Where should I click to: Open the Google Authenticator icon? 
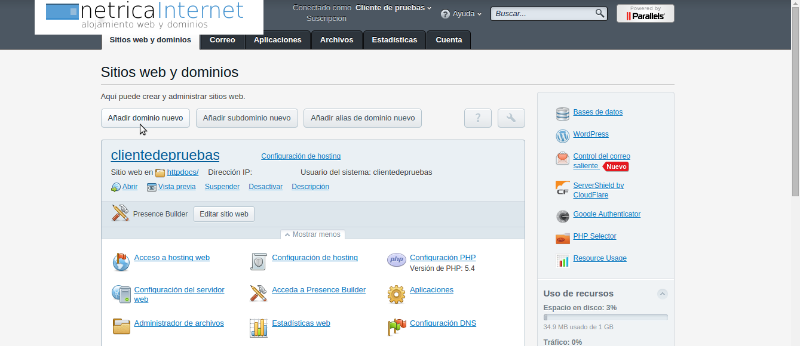pos(563,216)
